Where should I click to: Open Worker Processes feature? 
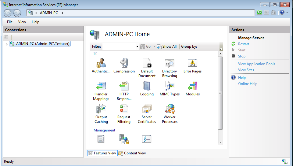[170, 114]
